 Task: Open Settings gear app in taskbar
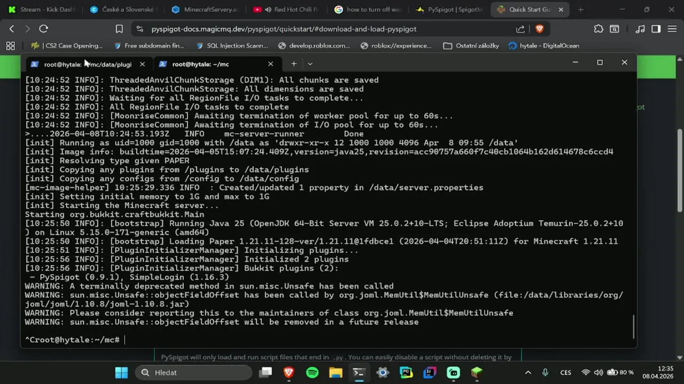coord(383,372)
